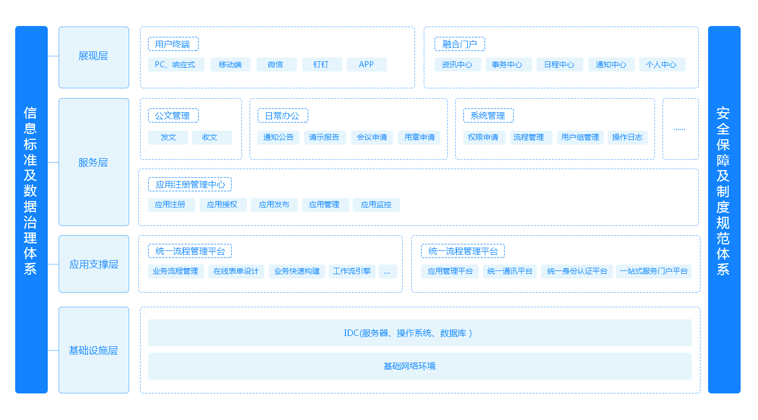
Task: Click the 操作日志 chip
Action: (627, 138)
